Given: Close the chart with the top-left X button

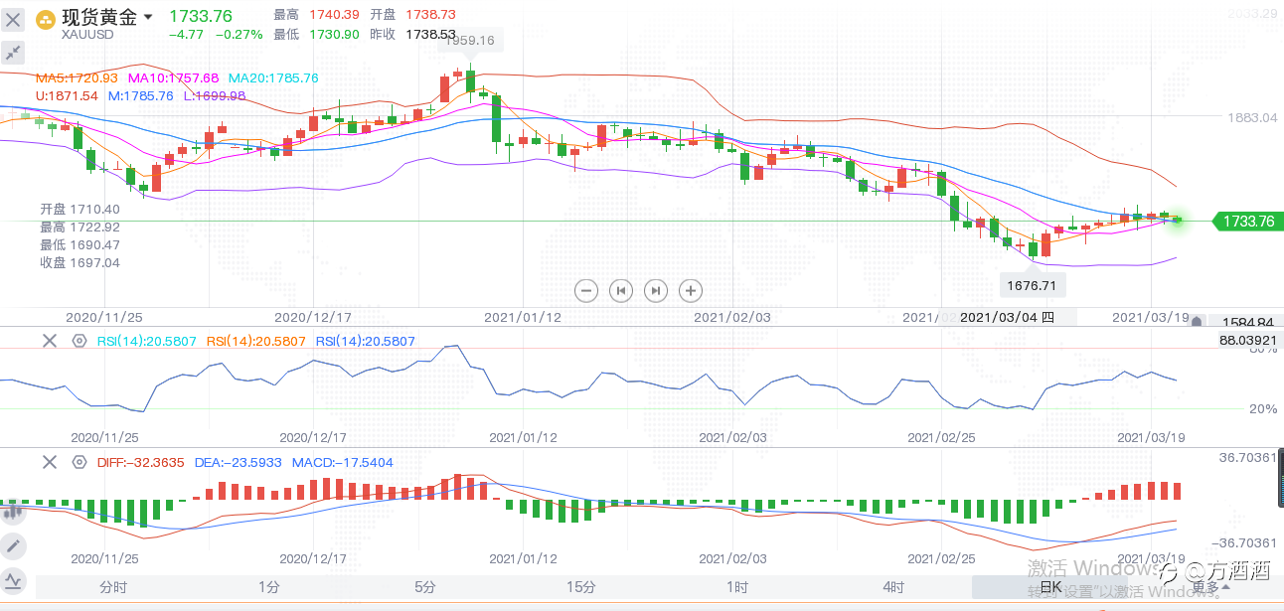Looking at the screenshot, I should pos(14,19).
